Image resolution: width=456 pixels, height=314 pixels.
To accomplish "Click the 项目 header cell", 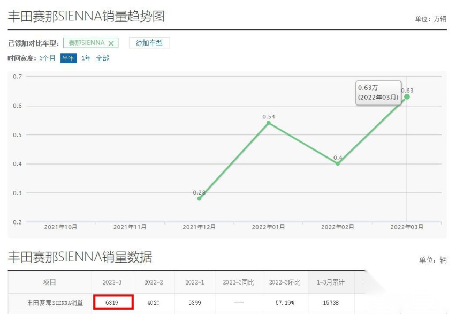I will [49, 282].
